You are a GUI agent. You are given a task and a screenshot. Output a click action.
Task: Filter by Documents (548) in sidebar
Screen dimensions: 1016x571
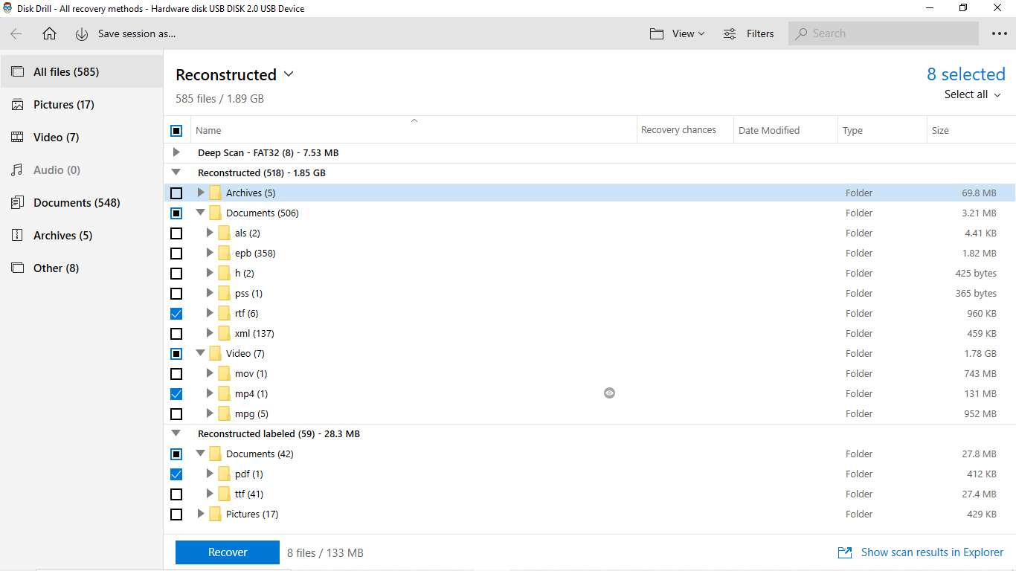82,203
